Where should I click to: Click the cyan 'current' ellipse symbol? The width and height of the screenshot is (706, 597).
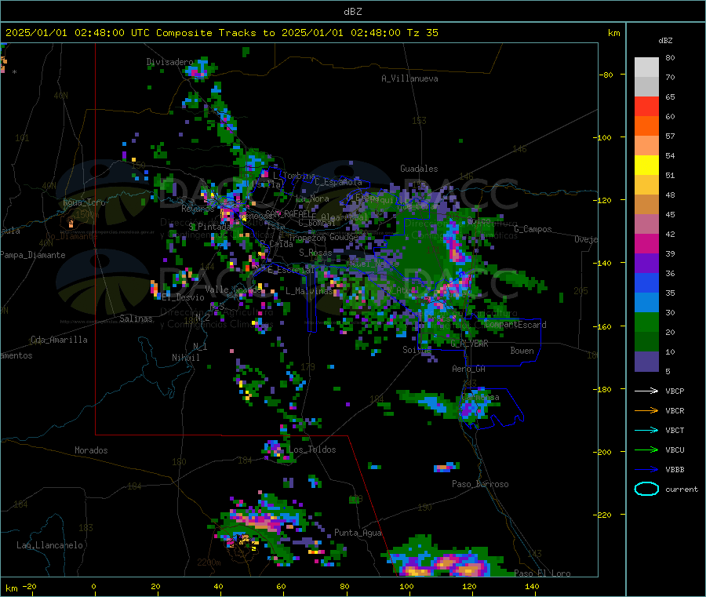click(x=646, y=489)
